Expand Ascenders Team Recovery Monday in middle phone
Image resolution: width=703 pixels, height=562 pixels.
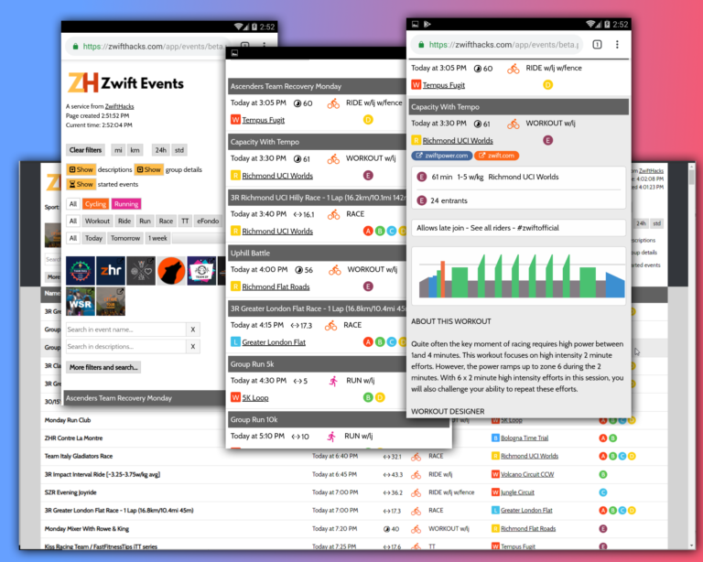[318, 86]
